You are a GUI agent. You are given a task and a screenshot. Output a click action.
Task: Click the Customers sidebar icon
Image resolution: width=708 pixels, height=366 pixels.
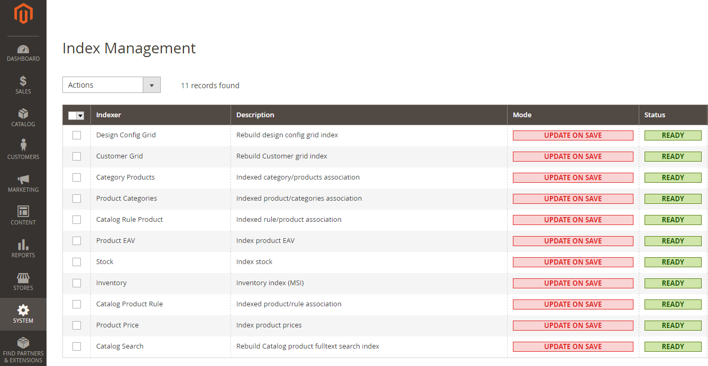(23, 151)
